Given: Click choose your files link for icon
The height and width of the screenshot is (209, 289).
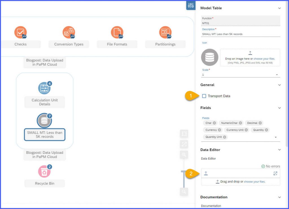Looking at the screenshot, I should 264,59.
